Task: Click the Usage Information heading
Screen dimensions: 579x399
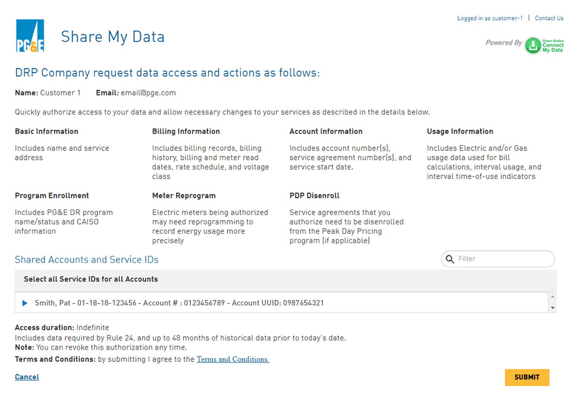Action: coord(460,132)
